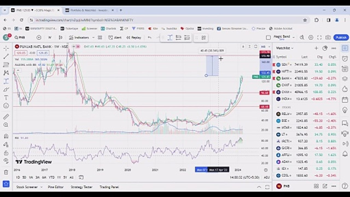The image size is (350, 197).
Task: Toggle stay in drawing mode
Action: (6, 144)
